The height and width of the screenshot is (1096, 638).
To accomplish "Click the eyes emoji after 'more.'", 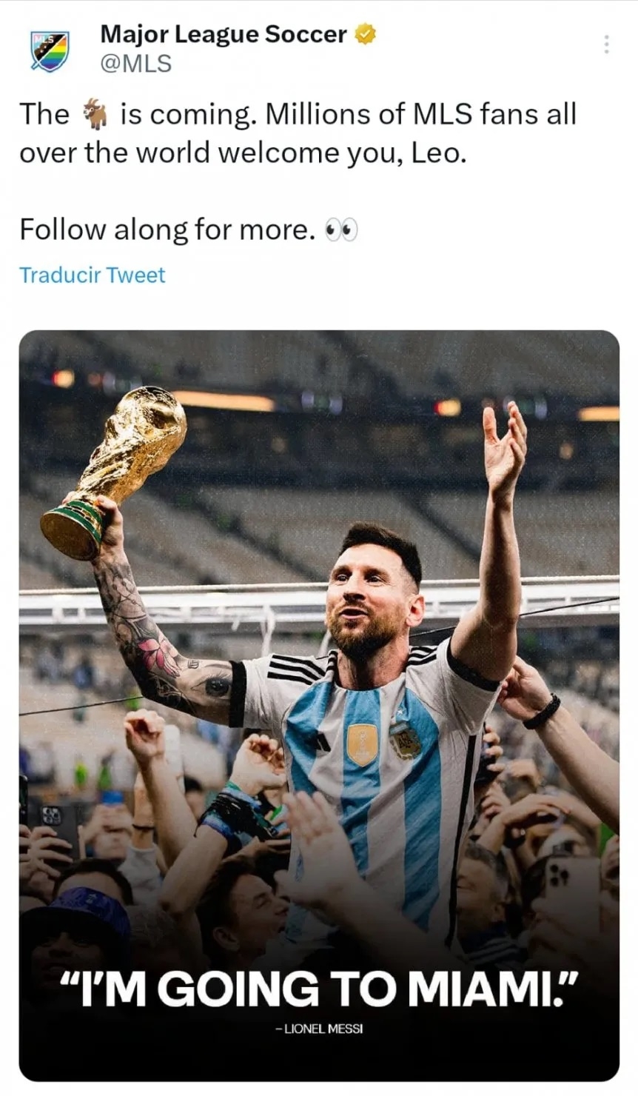I will click(342, 230).
